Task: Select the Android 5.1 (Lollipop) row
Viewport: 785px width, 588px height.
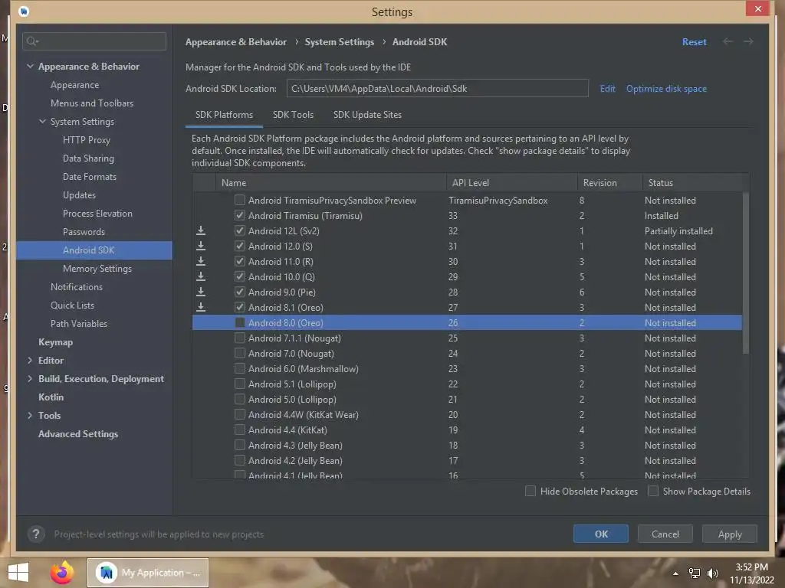Action: [467, 384]
